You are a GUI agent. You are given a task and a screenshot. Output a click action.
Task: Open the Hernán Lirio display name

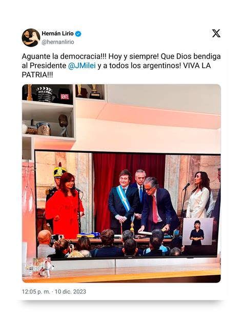[57, 33]
